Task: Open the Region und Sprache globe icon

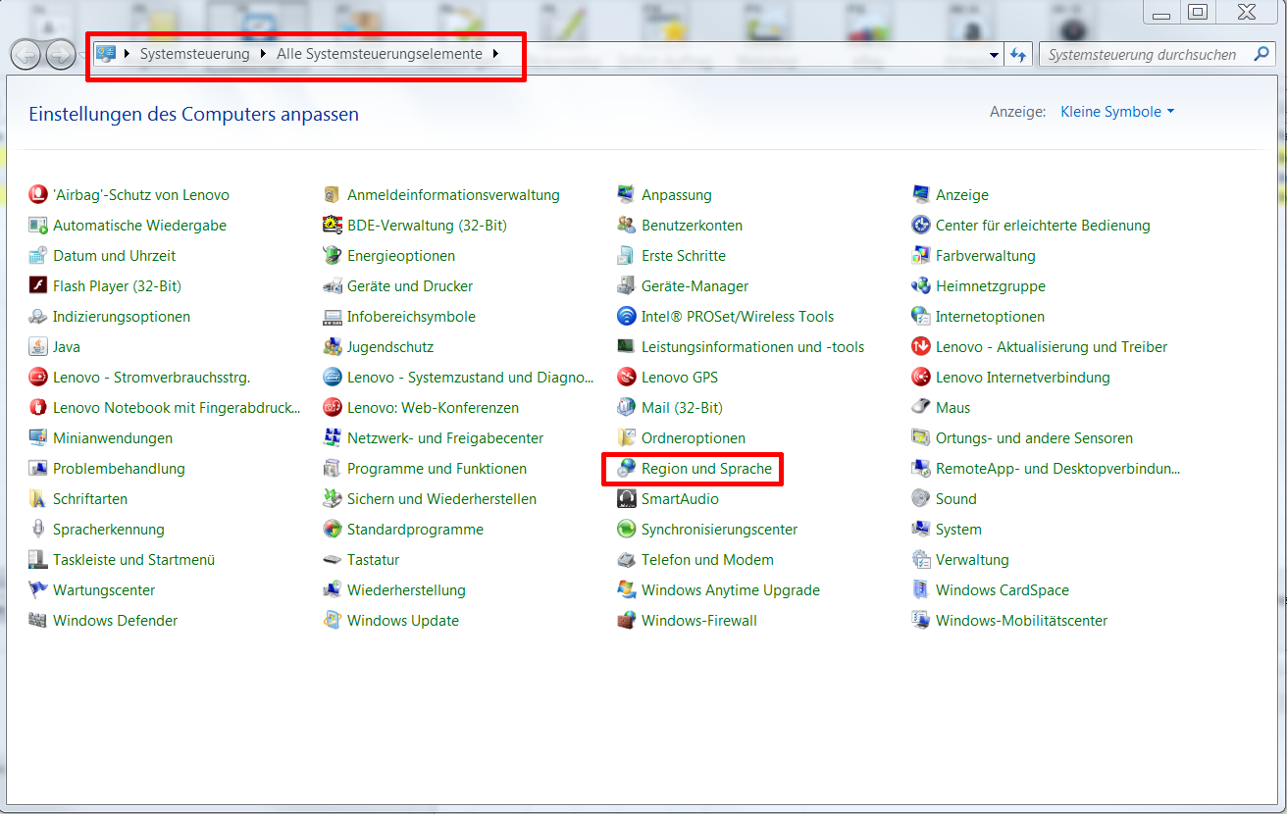Action: tap(626, 468)
